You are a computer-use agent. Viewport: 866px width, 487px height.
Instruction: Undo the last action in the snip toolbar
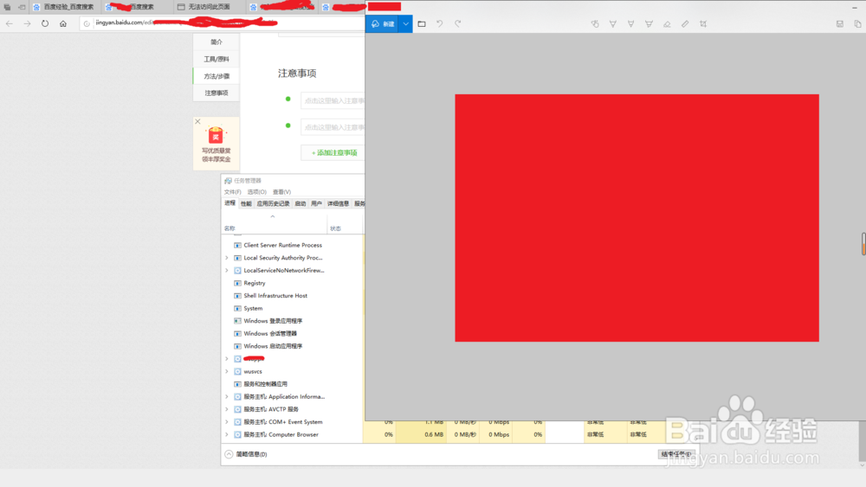440,23
